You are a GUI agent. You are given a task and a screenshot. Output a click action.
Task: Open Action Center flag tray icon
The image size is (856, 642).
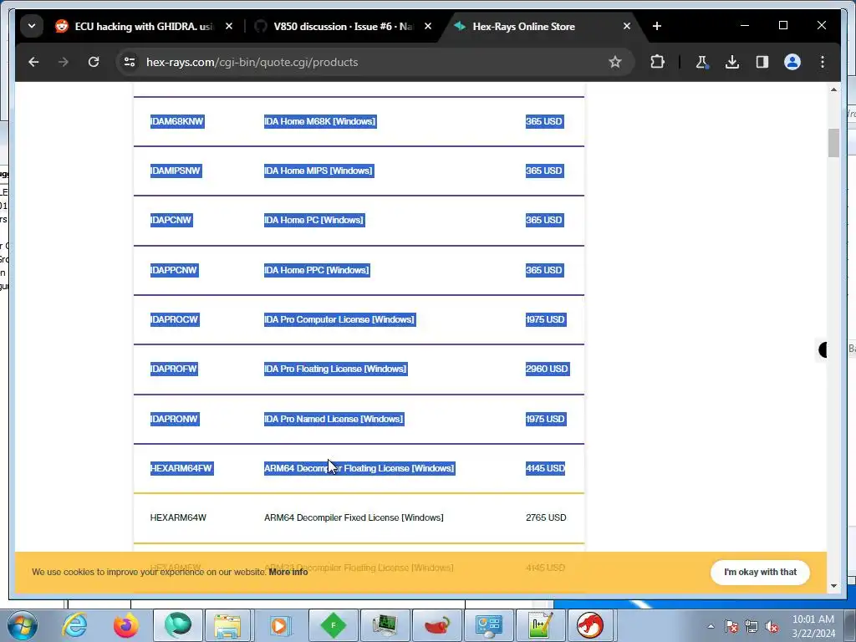[x=731, y=627]
